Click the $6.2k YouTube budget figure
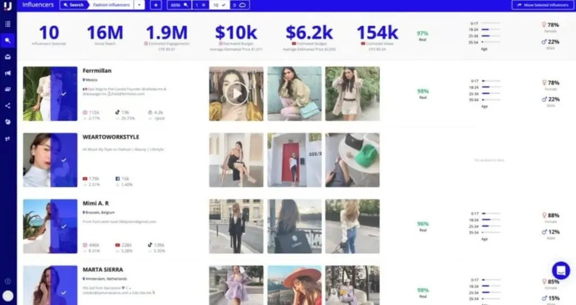The width and height of the screenshot is (576, 305). [309, 33]
